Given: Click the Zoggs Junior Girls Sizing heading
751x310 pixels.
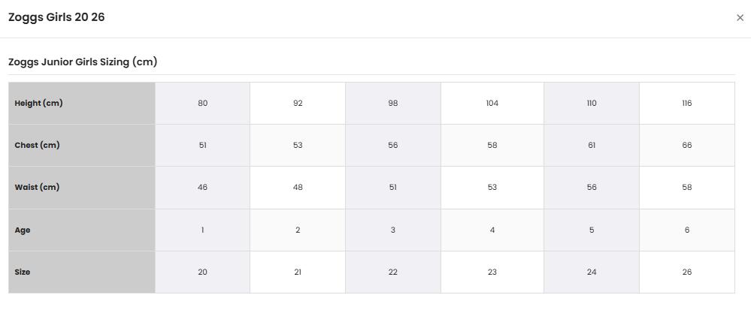Looking at the screenshot, I should 83,62.
